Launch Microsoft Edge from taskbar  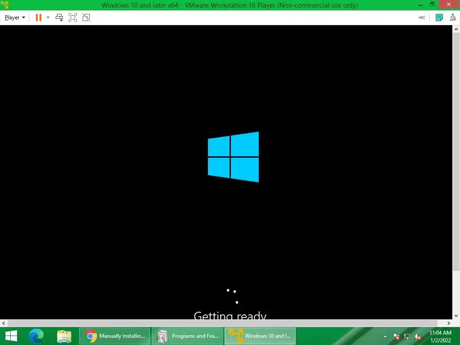[36, 336]
